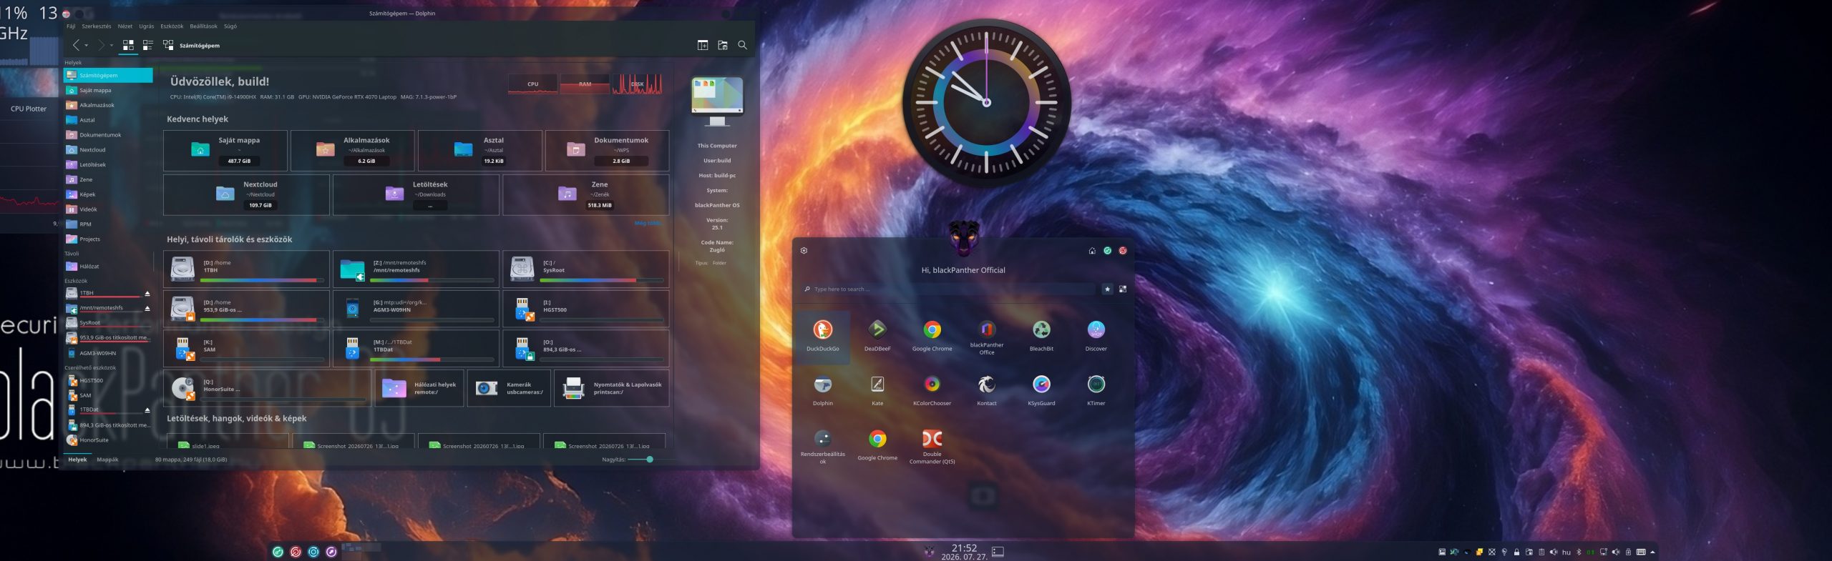Image resolution: width=1832 pixels, height=561 pixels.
Task: Switch to the Mappák tab
Action: [107, 460]
